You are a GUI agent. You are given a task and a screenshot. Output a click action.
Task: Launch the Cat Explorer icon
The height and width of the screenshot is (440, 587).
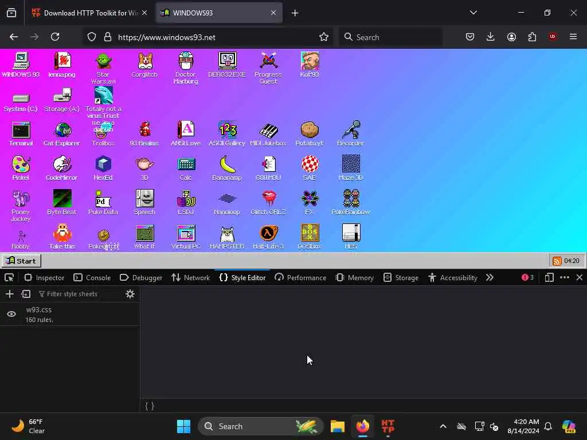tap(62, 133)
